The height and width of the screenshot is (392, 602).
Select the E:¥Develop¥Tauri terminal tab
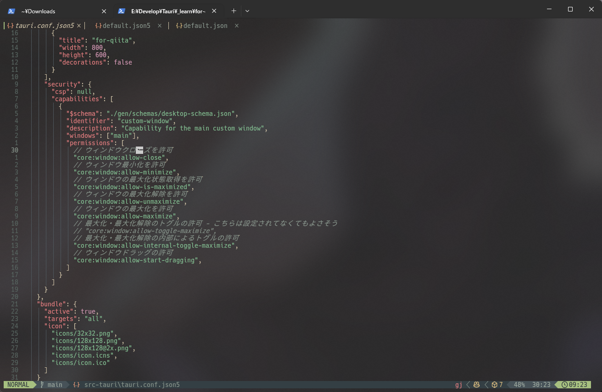coord(168,11)
